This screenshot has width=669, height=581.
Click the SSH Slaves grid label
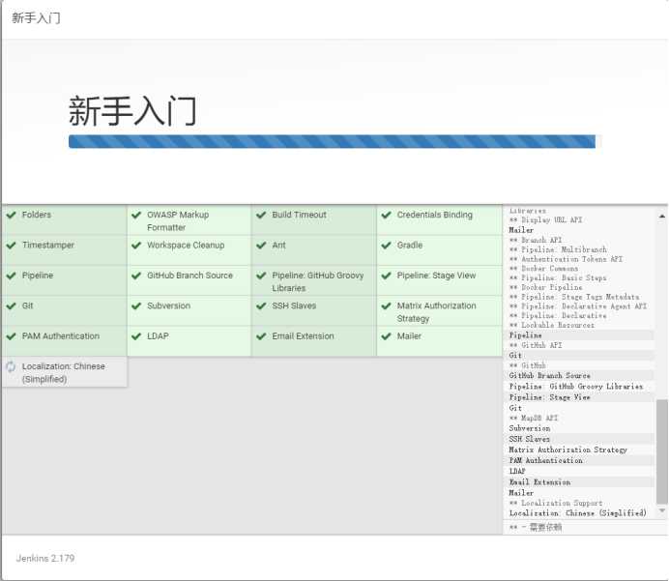tap(294, 305)
